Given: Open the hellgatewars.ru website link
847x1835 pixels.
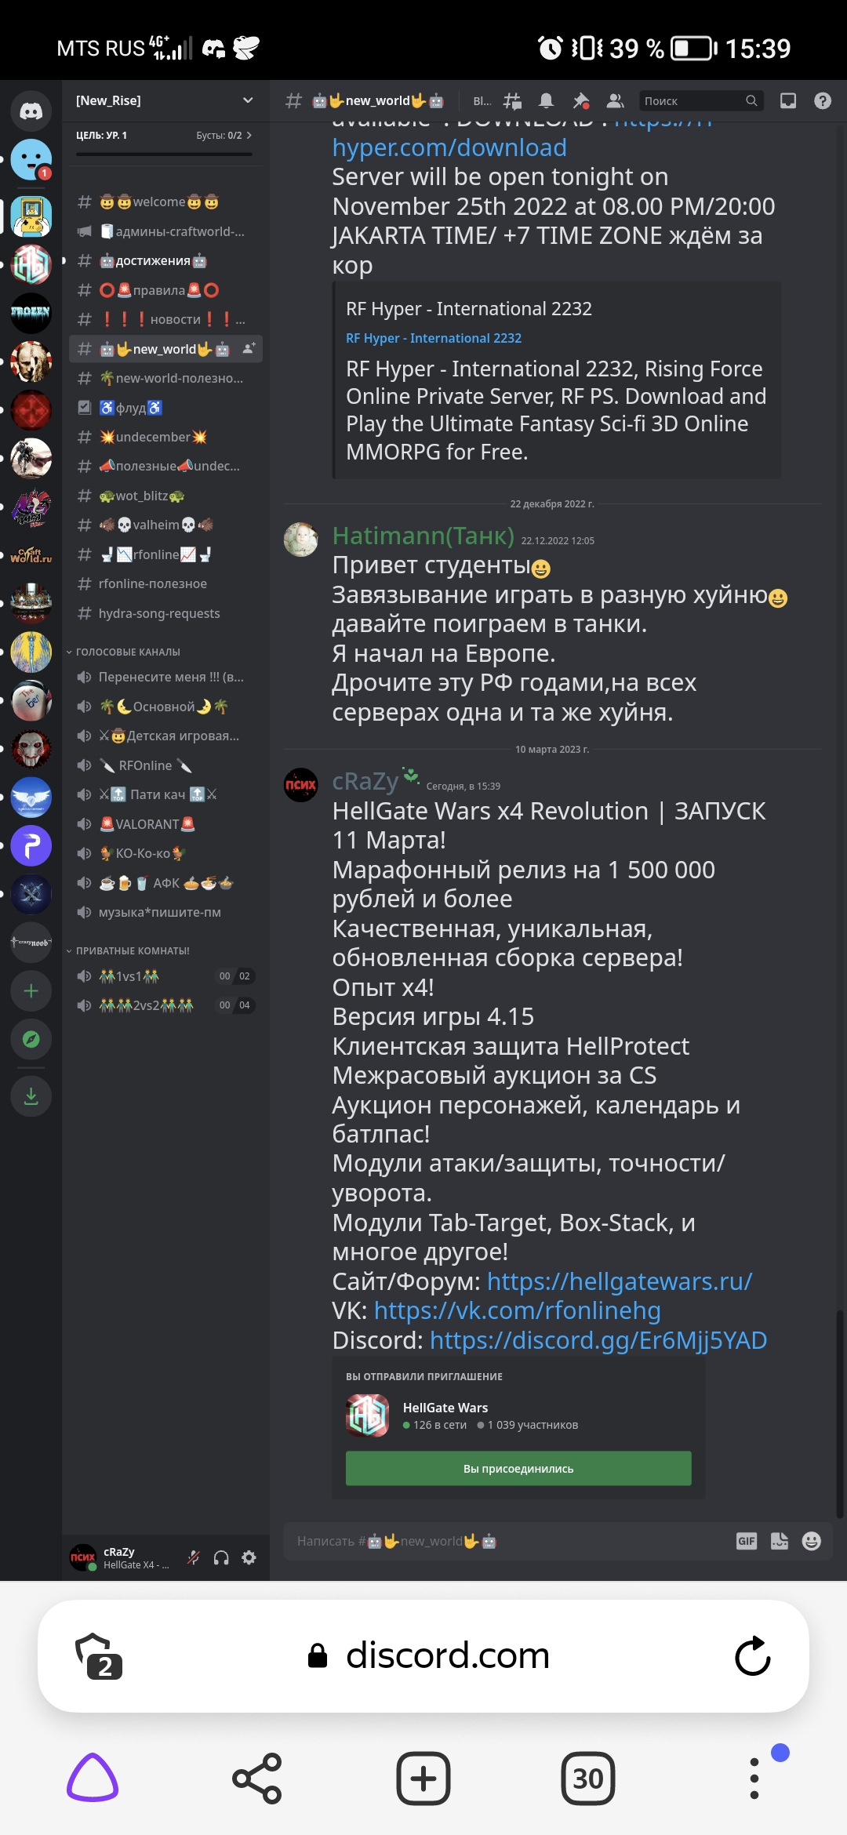Looking at the screenshot, I should (x=620, y=1281).
